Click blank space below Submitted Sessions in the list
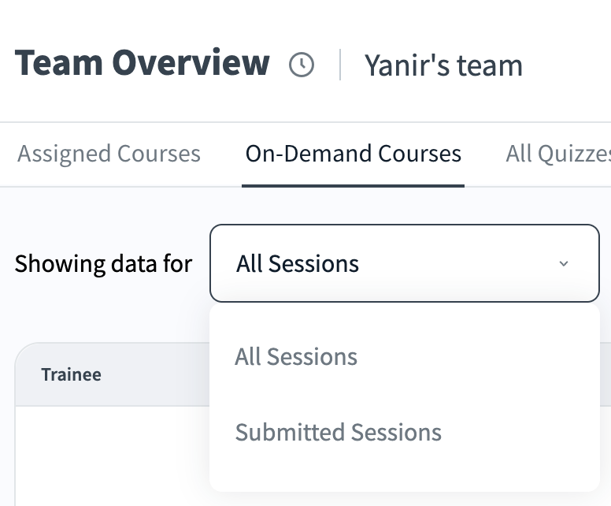The width and height of the screenshot is (611, 506). [x=404, y=471]
